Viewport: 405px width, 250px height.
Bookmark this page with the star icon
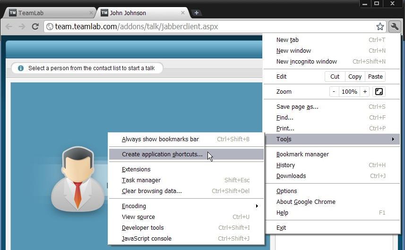coord(380,26)
